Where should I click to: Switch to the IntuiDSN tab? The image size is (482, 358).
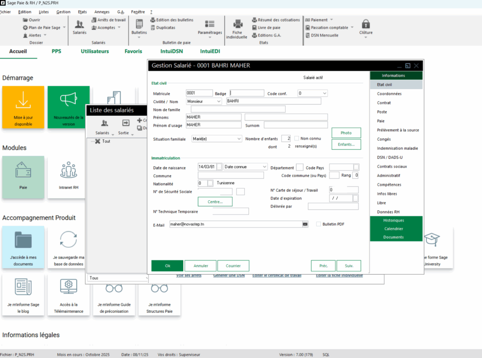(171, 51)
